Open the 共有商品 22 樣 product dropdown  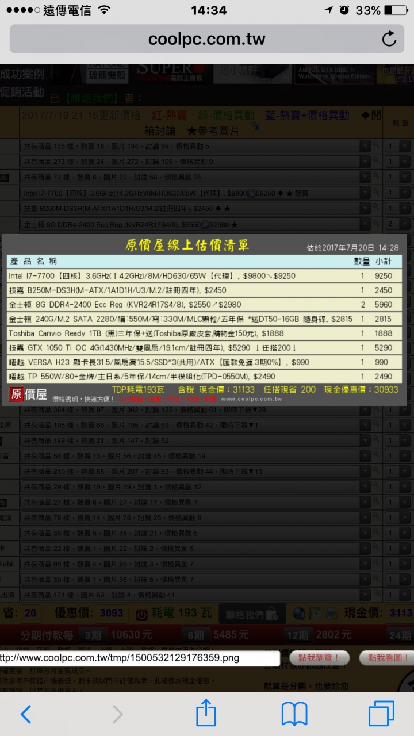pyautogui.click(x=195, y=549)
